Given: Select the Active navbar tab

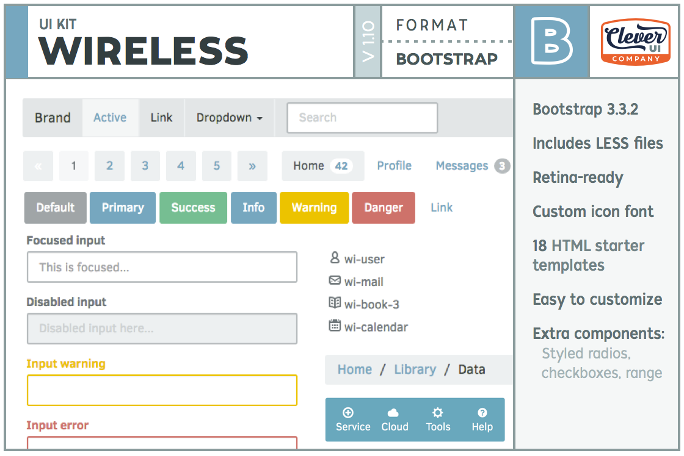Looking at the screenshot, I should (111, 118).
